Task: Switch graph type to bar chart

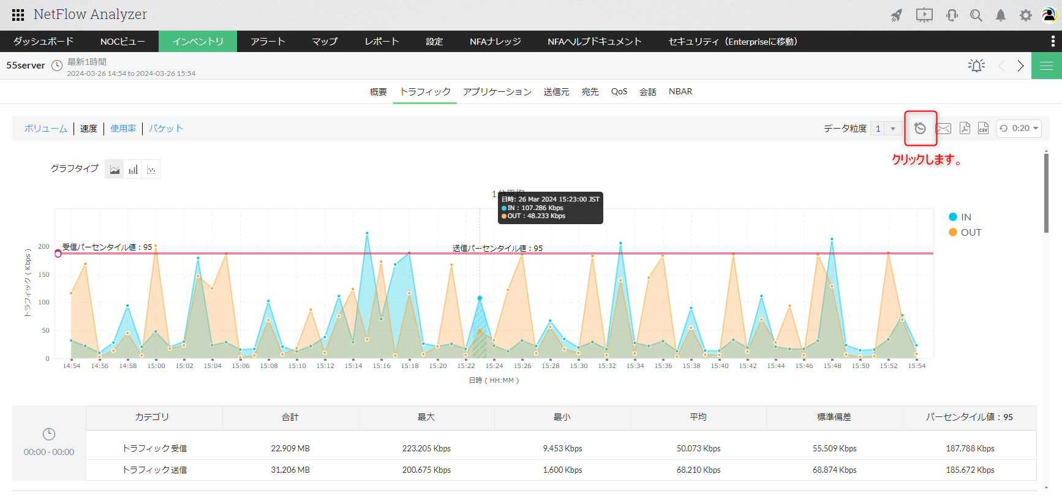Action: 133,170
